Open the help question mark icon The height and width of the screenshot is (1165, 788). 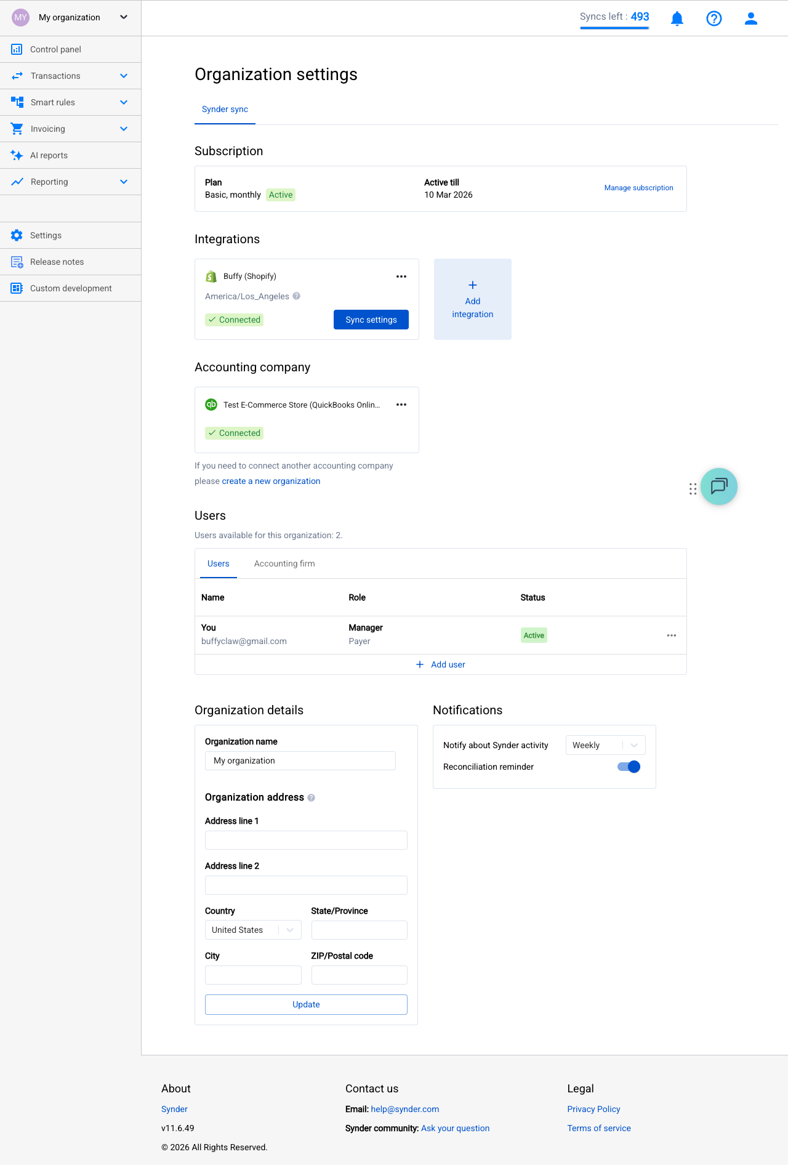714,18
